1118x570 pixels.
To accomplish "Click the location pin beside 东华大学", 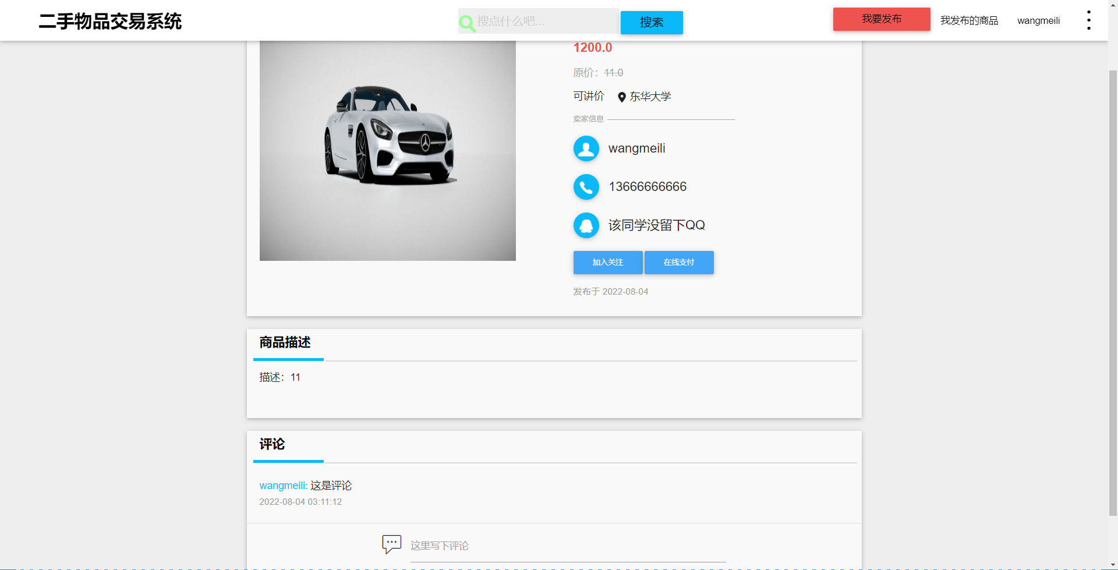I will point(621,97).
